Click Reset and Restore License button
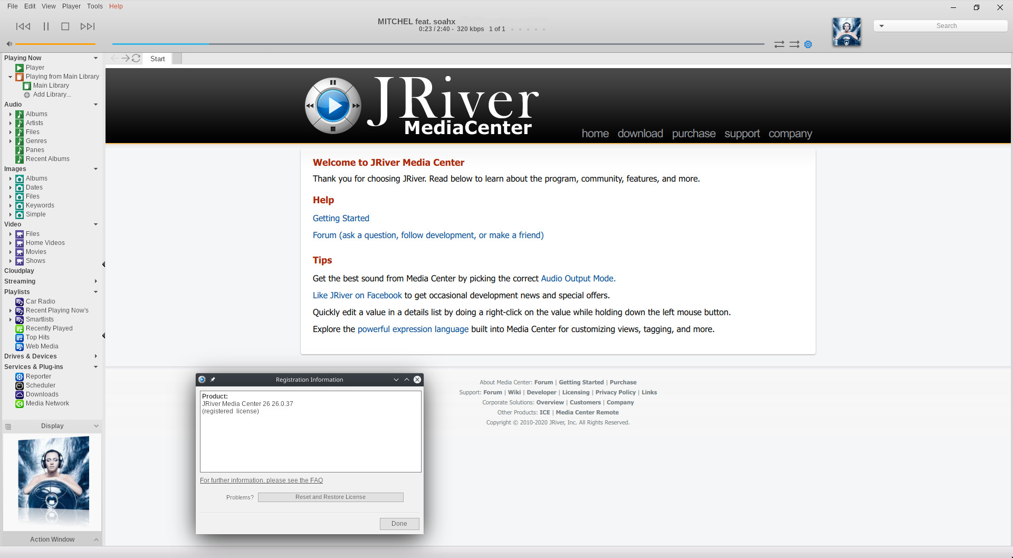This screenshot has width=1013, height=558. click(x=331, y=497)
